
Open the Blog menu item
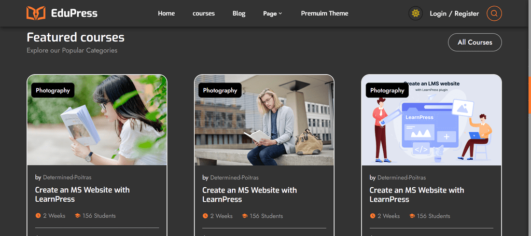(239, 13)
